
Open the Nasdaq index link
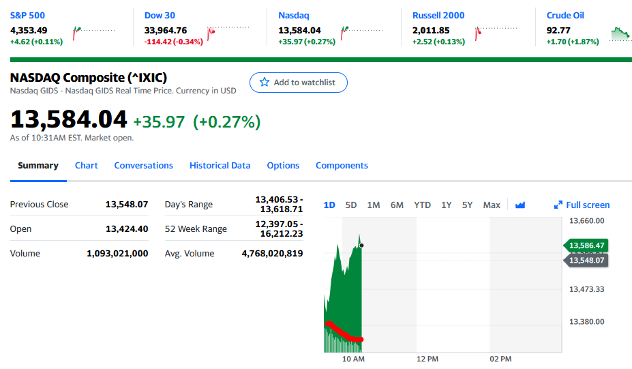pos(293,15)
